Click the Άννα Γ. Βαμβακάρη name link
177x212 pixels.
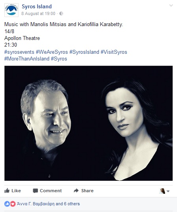[36, 204]
